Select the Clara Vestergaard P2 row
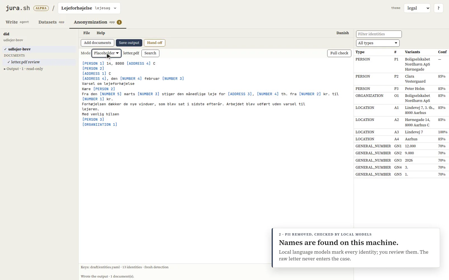Viewport: 449px width, 280px height. coord(401,79)
